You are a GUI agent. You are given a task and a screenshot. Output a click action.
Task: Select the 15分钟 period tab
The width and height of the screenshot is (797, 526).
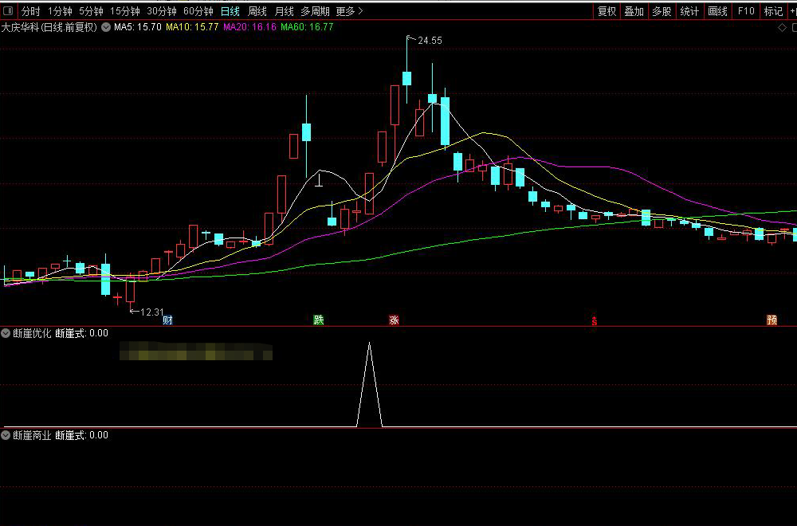(x=125, y=11)
